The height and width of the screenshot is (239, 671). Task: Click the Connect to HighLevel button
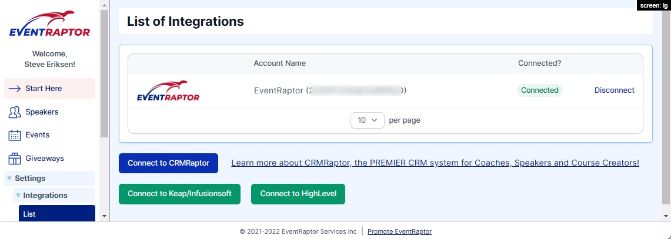298,194
